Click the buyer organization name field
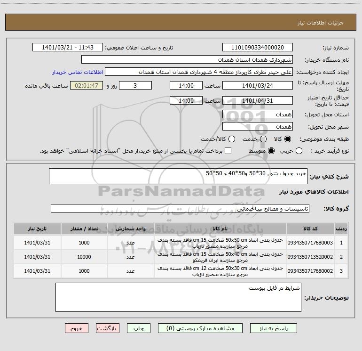 coord(187,60)
